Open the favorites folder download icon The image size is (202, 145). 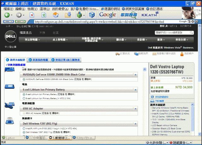(68, 15)
